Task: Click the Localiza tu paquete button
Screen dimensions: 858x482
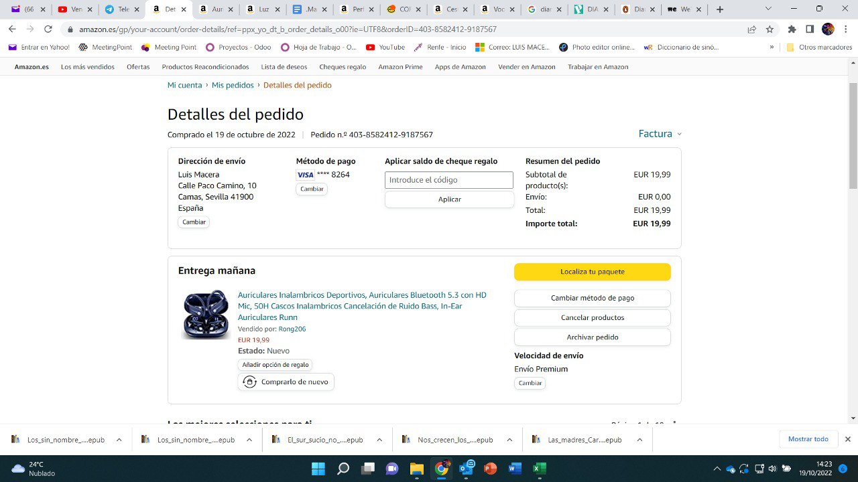Action: [x=593, y=272]
